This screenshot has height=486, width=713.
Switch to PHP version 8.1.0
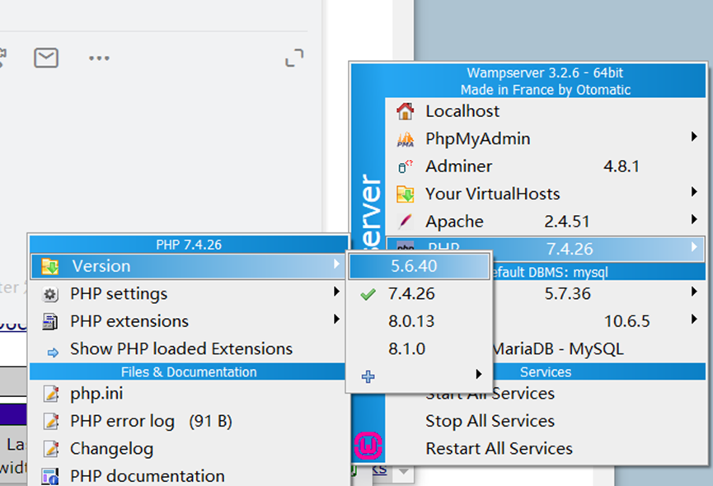[420, 348]
